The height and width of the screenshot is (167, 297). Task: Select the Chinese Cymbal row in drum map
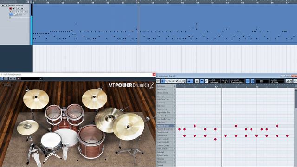(165, 145)
